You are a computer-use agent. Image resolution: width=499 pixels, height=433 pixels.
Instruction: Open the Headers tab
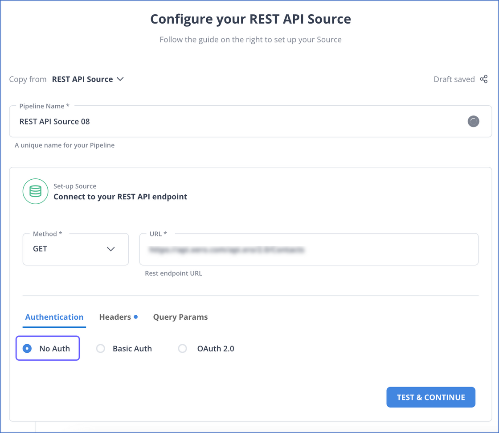[x=115, y=317]
